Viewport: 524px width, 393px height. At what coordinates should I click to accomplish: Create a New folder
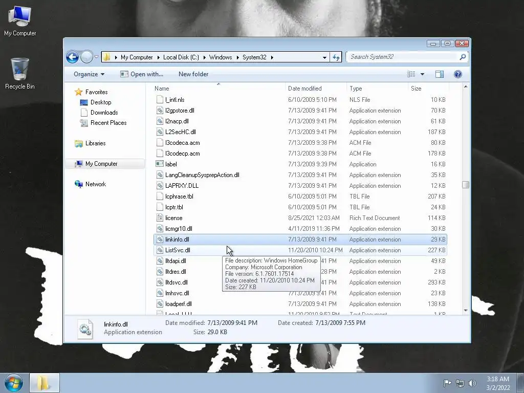point(193,74)
